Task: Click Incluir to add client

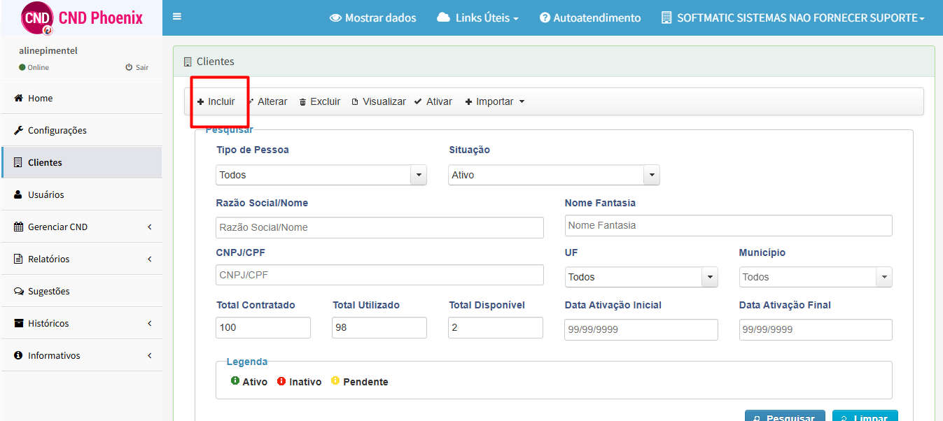Action: click(216, 101)
